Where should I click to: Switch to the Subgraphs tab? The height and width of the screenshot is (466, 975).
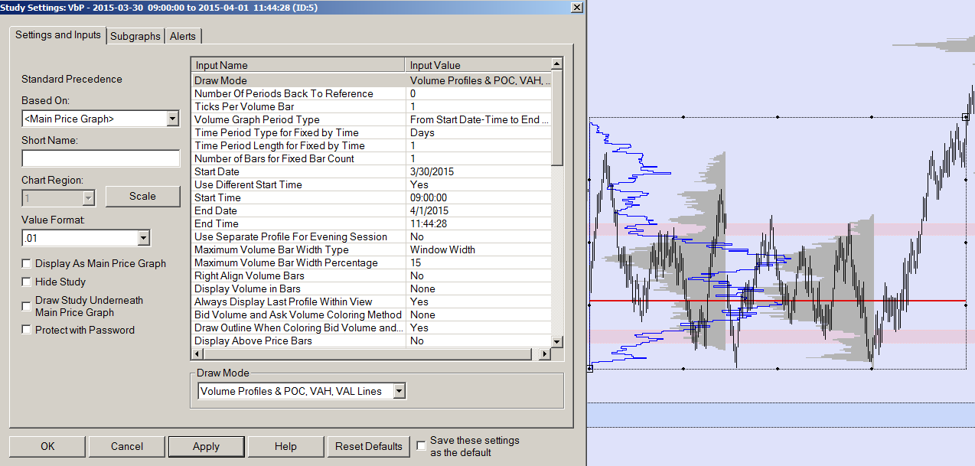point(135,36)
